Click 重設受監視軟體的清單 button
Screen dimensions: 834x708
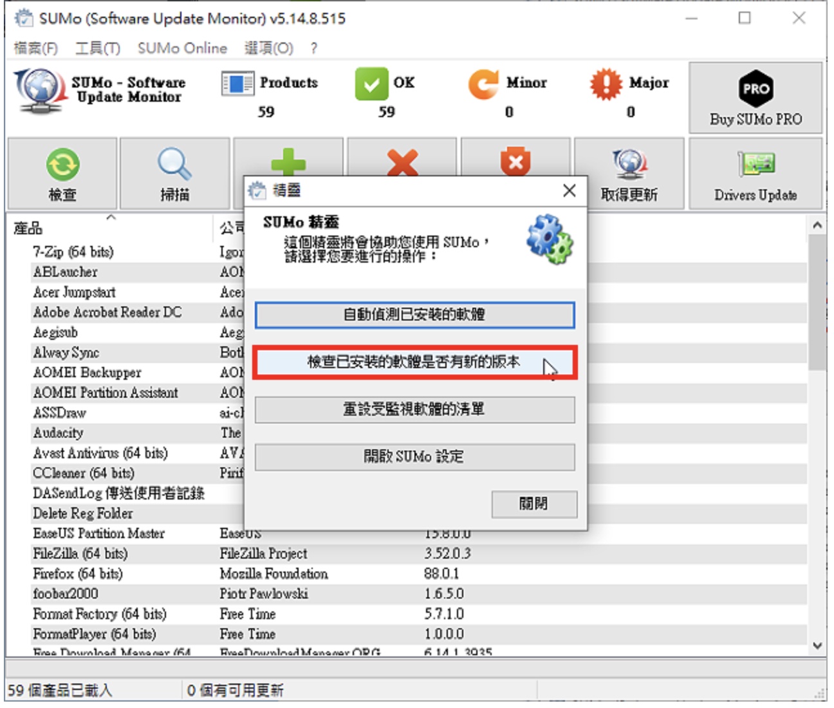coord(414,409)
